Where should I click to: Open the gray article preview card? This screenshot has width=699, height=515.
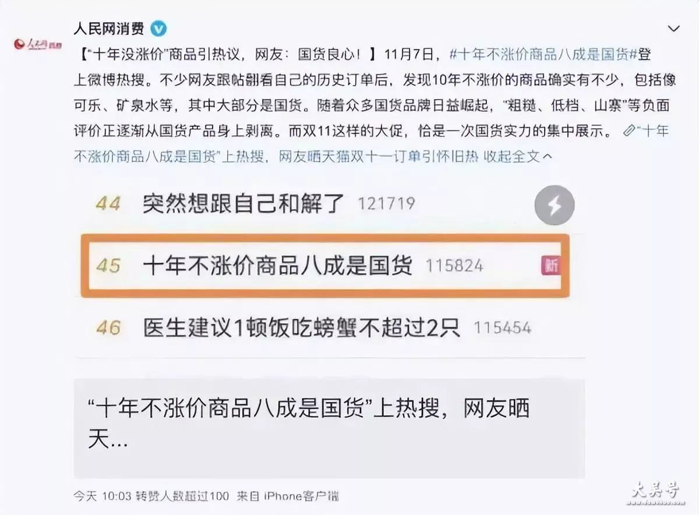tap(329, 428)
